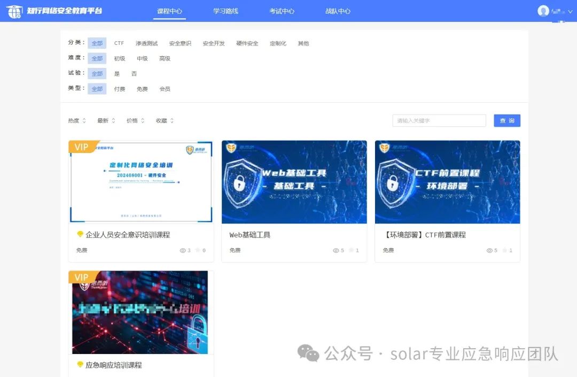Pick the 其他 category filter
This screenshot has height=377, width=577.
(x=303, y=43)
